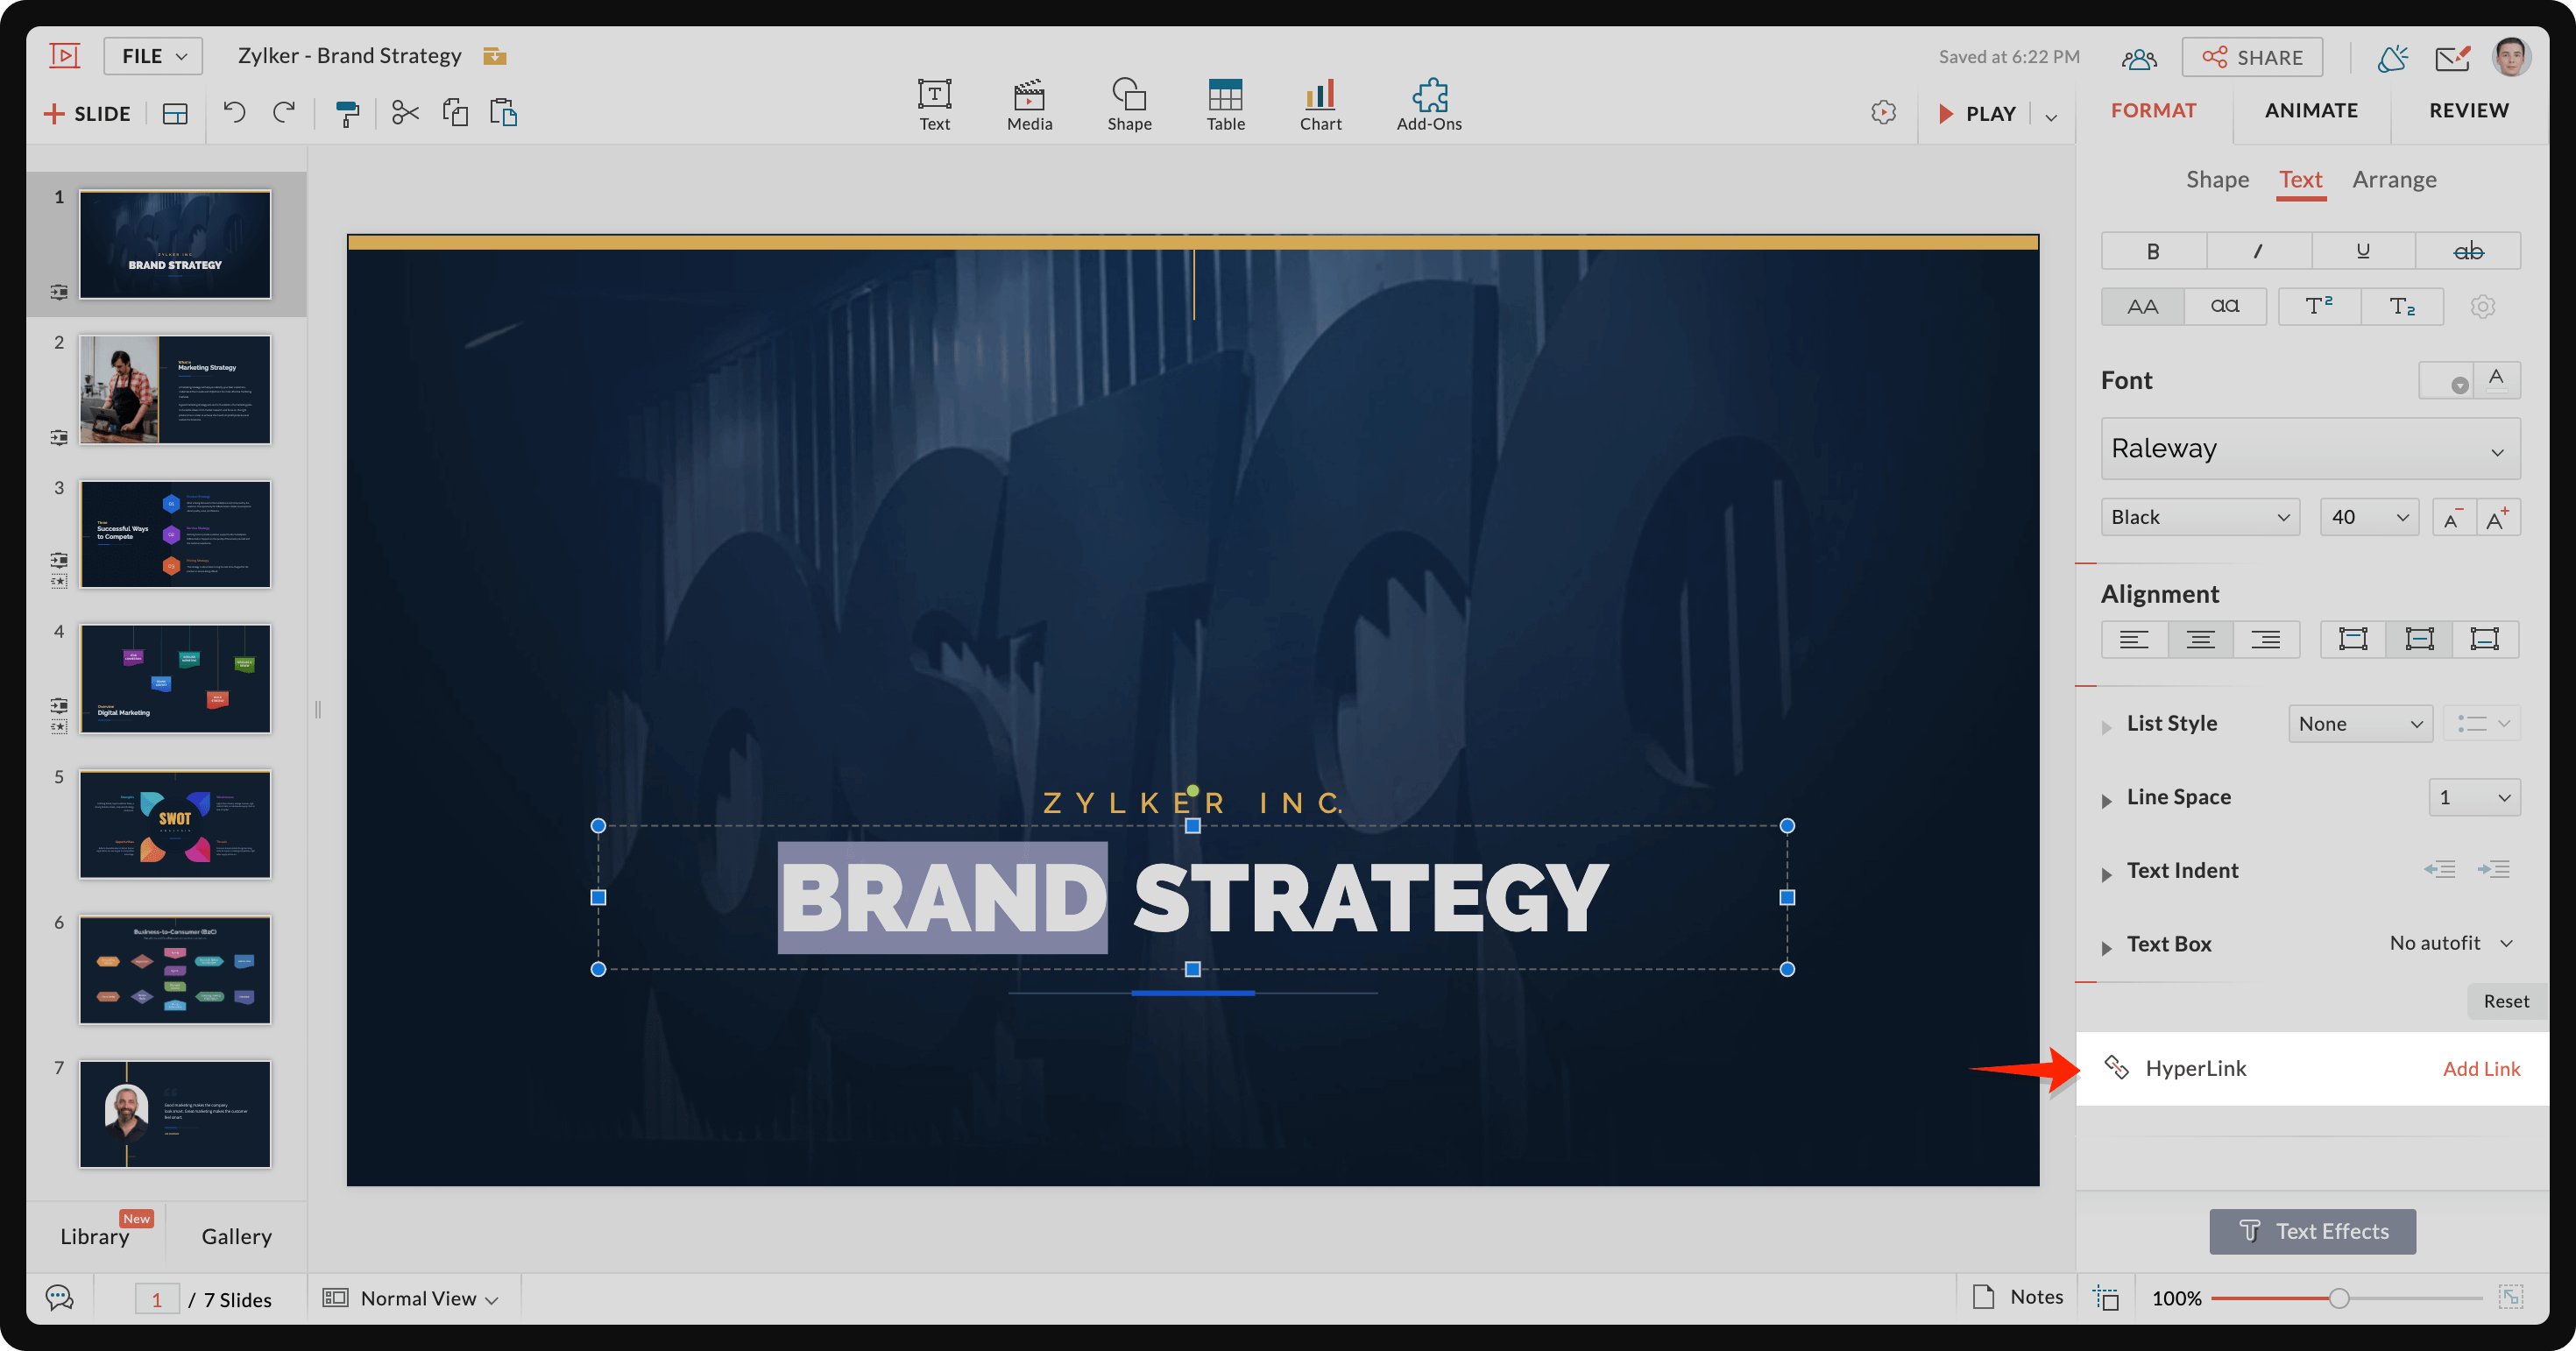Insert a Chart from toolbar
2576x1351 pixels.
pos(1320,105)
